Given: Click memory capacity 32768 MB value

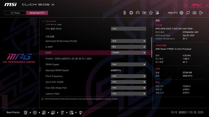Looking at the screenshot, I should coord(187,73).
